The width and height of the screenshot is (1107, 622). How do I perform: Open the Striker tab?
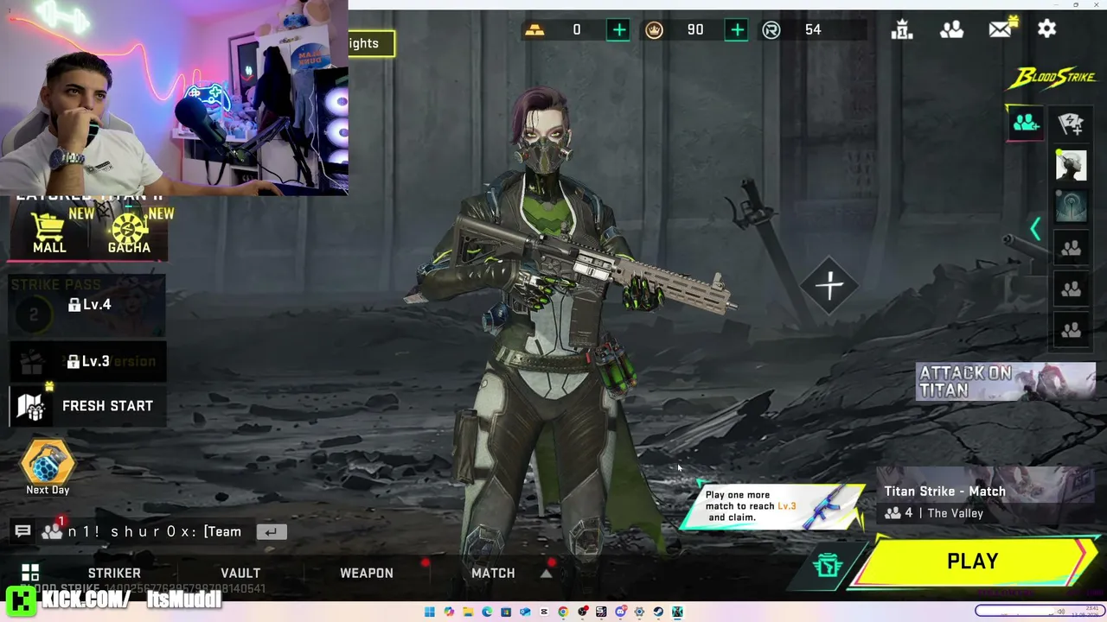click(114, 573)
